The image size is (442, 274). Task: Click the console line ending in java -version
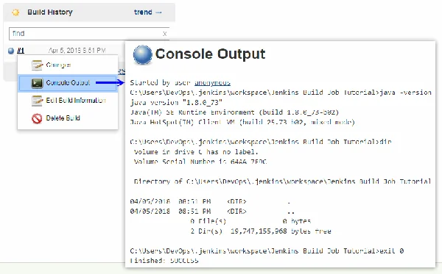pyautogui.click(x=281, y=93)
